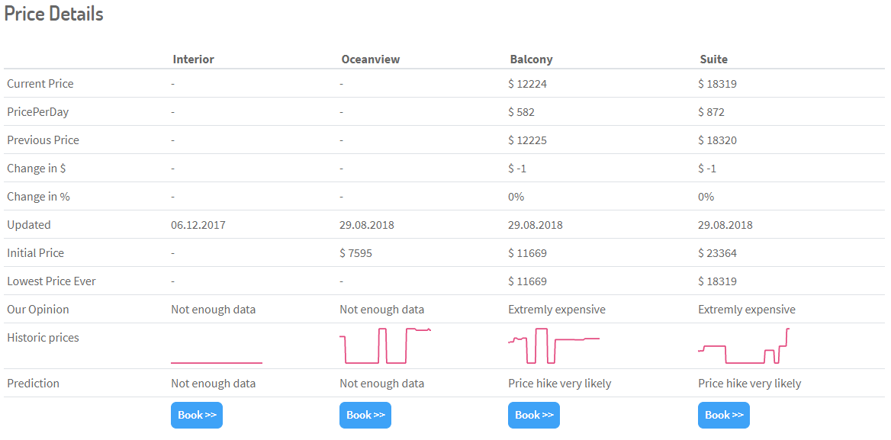Click Suite price per day $ 872
The image size is (891, 440).
(x=712, y=112)
